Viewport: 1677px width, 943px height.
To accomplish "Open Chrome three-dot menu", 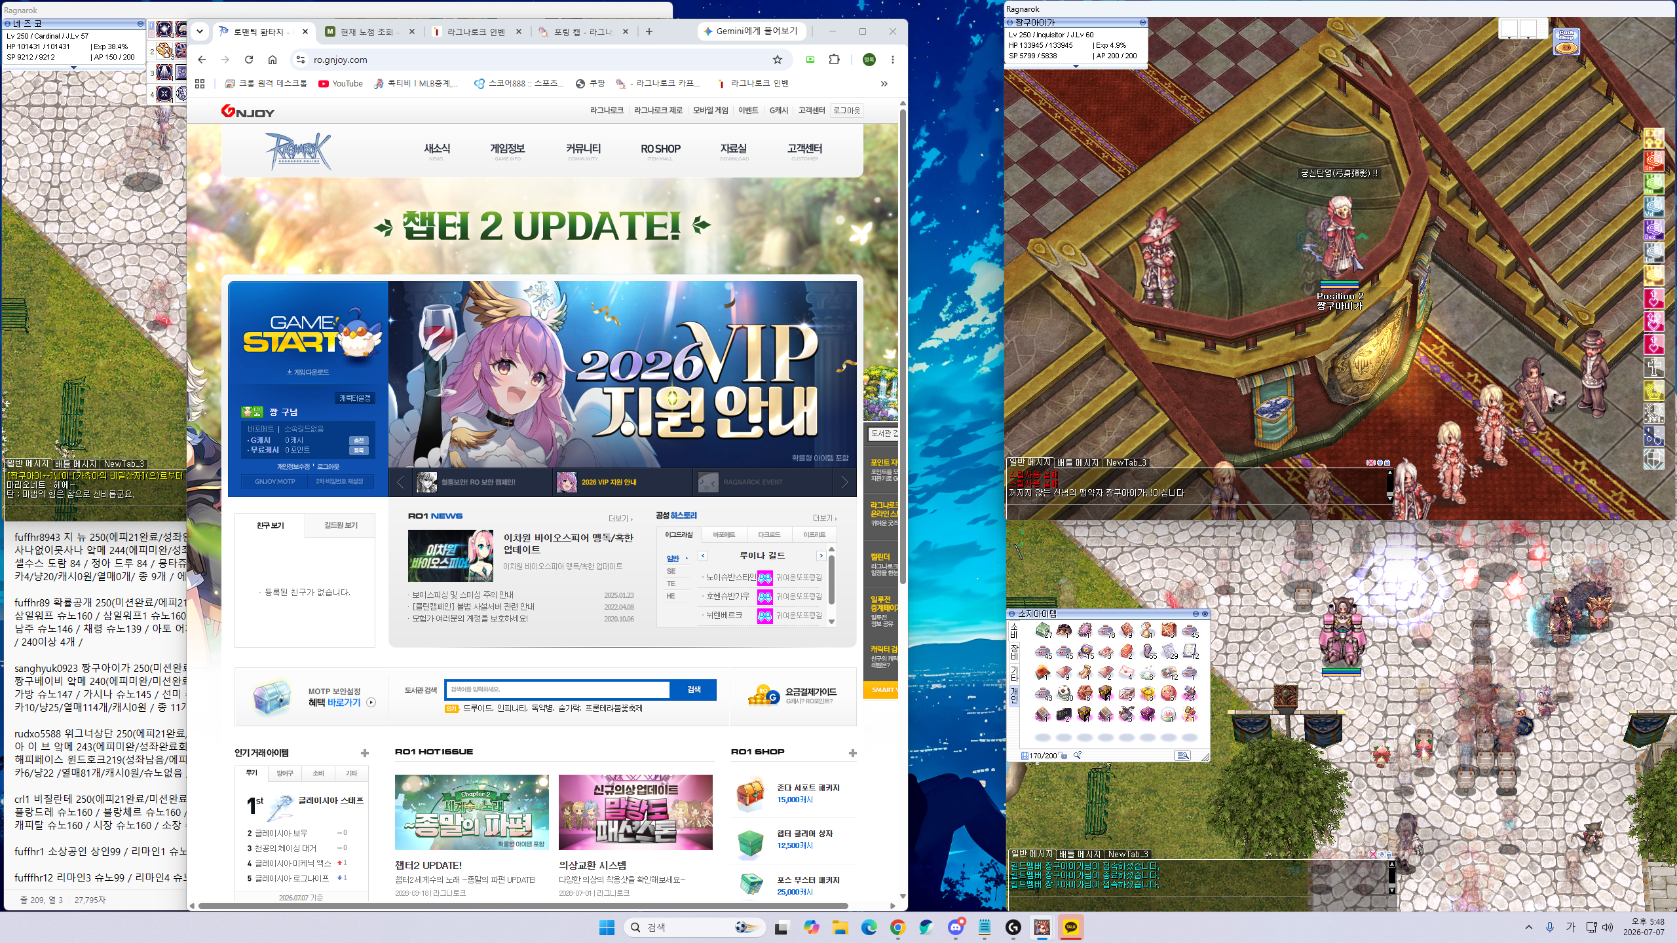I will (892, 60).
